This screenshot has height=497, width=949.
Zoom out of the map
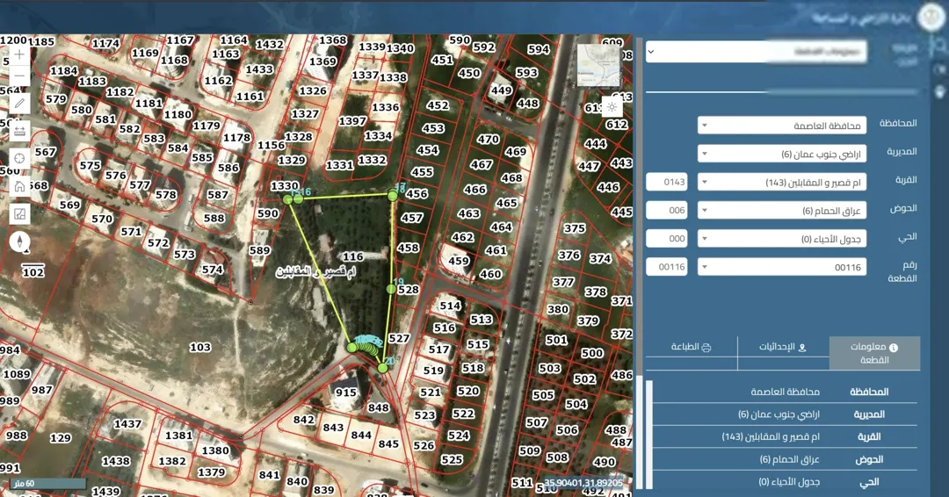[19, 76]
